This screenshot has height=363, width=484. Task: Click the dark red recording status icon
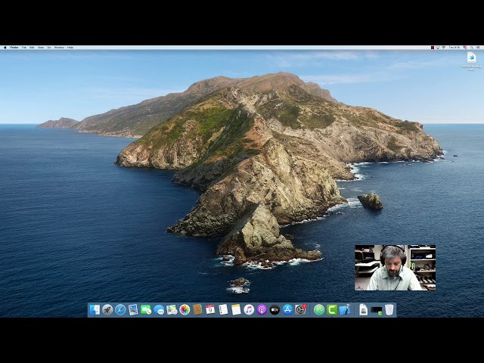coord(433,48)
